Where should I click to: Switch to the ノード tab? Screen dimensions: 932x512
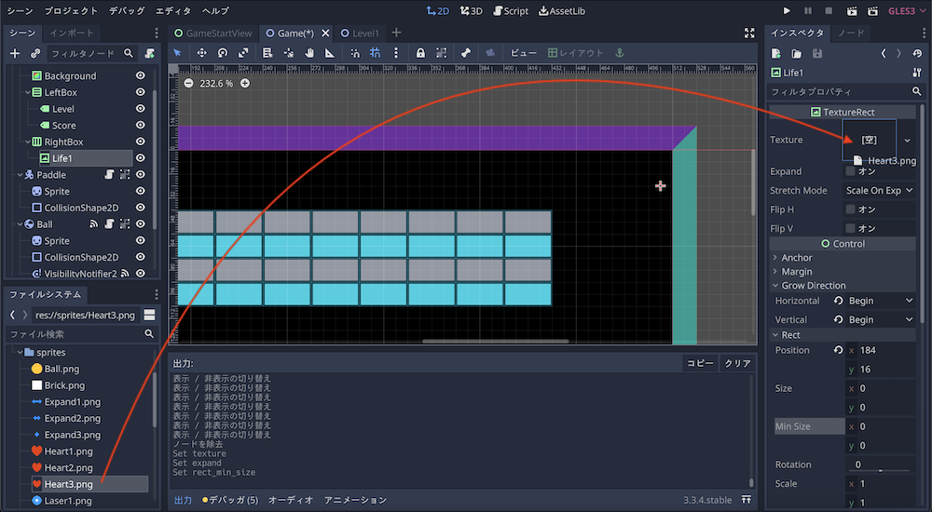tap(851, 33)
